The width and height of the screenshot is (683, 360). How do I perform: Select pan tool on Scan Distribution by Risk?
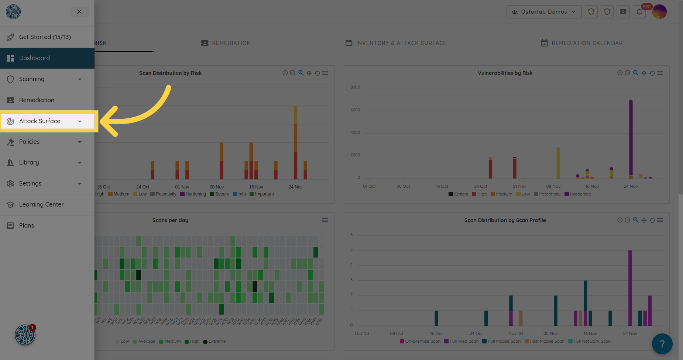(309, 73)
